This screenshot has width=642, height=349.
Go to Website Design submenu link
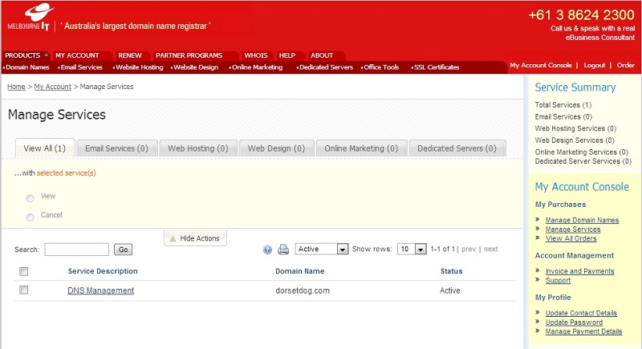click(x=195, y=67)
